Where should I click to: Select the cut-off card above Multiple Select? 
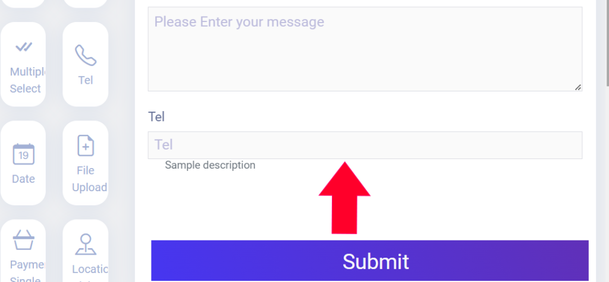pyautogui.click(x=23, y=4)
